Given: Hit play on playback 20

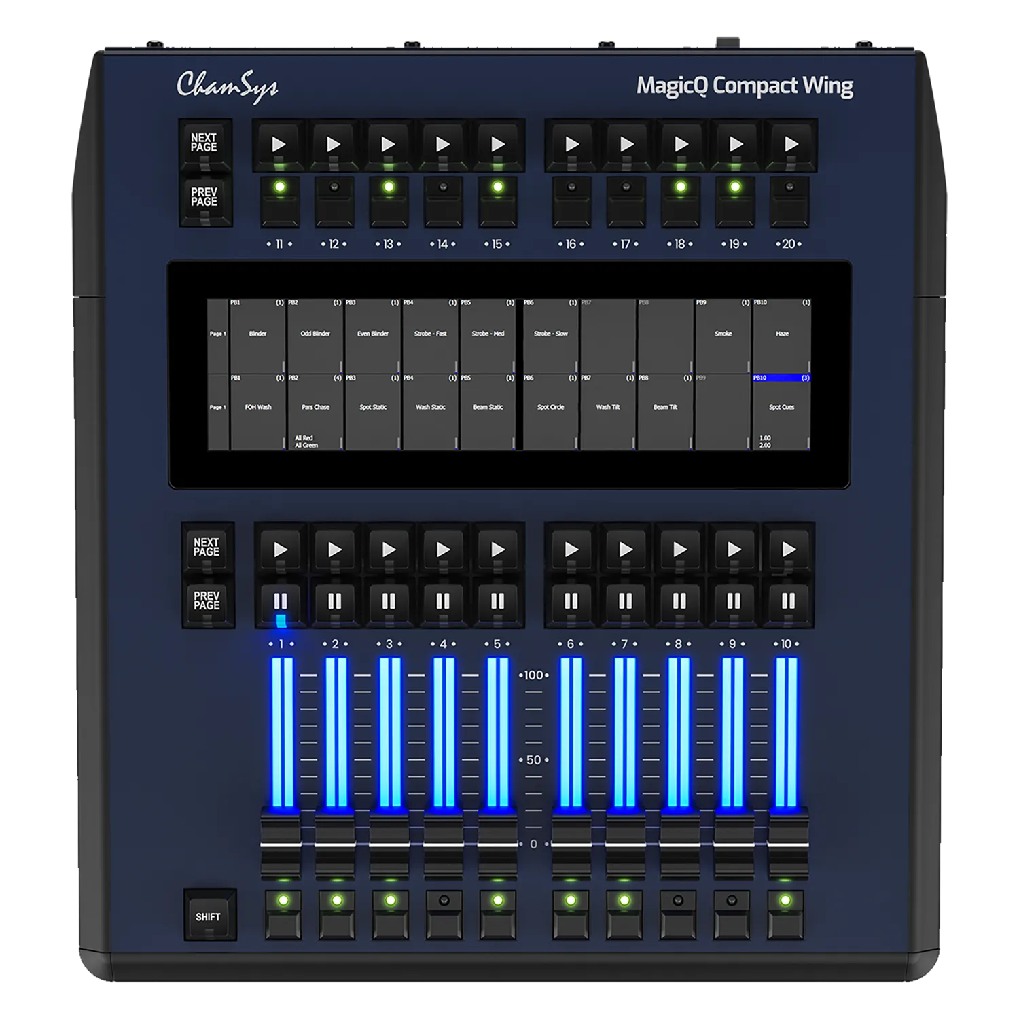Looking at the screenshot, I should pyautogui.click(x=791, y=145).
